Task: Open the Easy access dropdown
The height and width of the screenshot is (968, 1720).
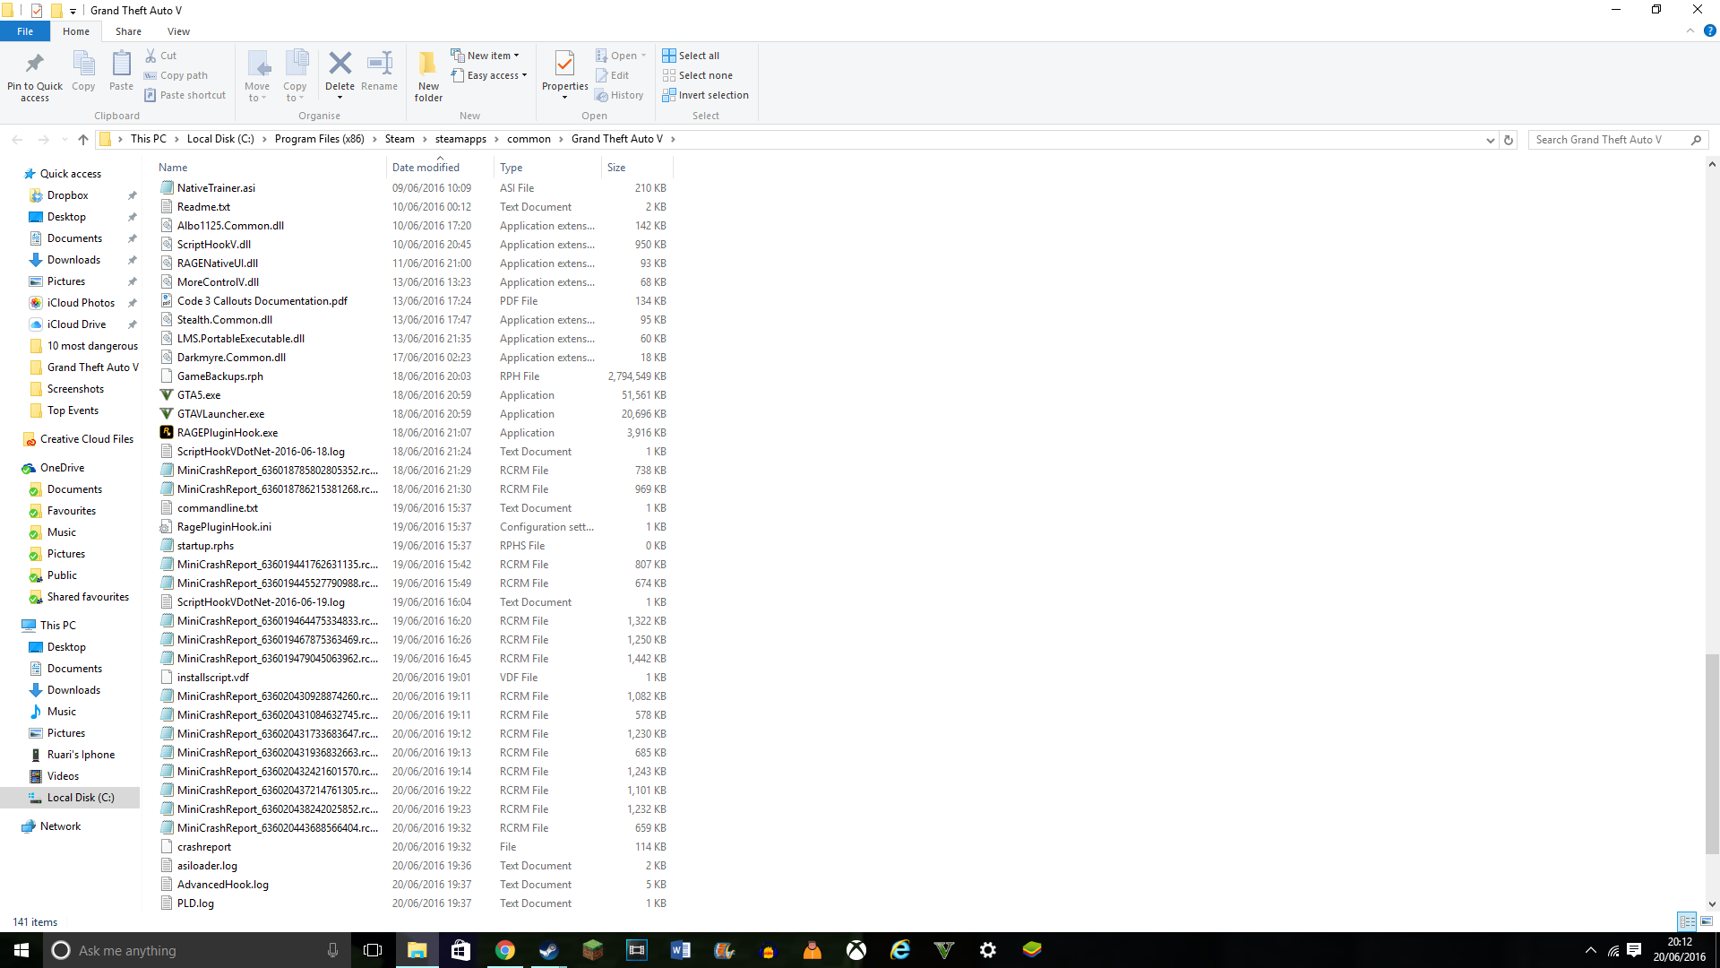Action: click(x=489, y=75)
